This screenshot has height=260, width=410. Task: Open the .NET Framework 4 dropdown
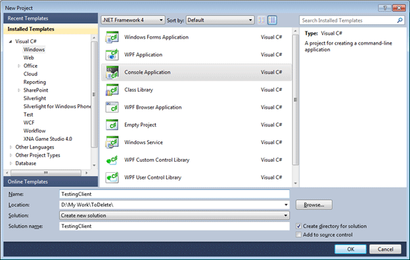pos(133,20)
